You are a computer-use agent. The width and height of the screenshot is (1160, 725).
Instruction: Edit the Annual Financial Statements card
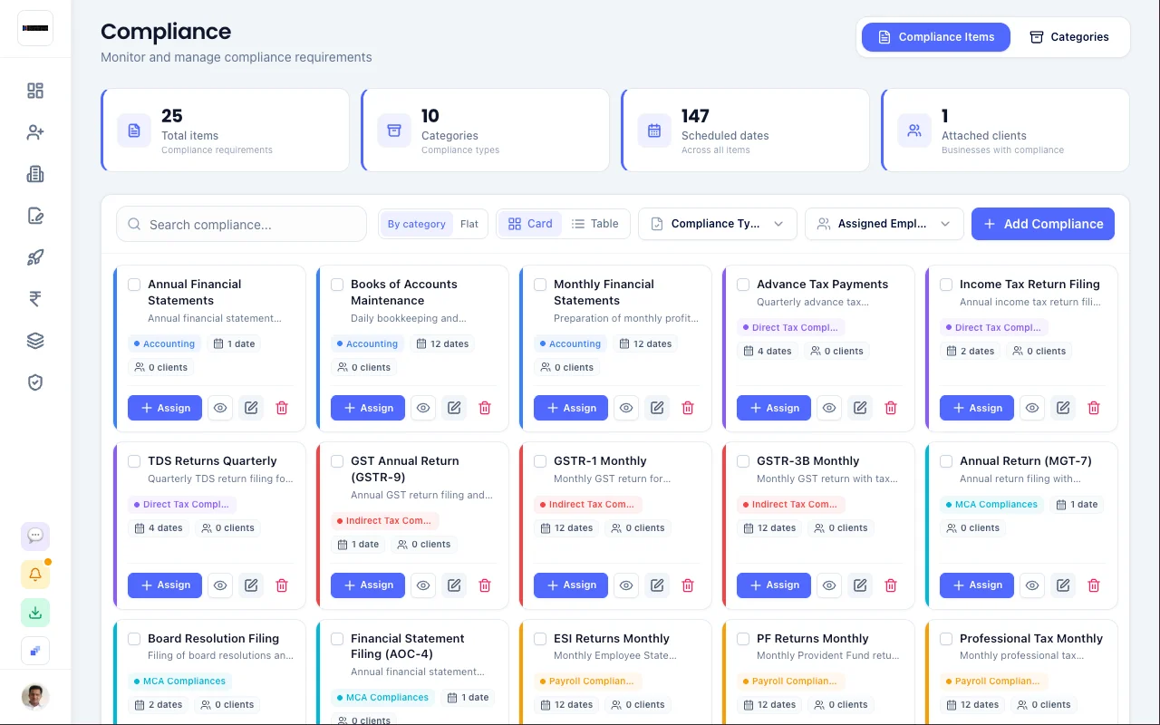coord(251,408)
